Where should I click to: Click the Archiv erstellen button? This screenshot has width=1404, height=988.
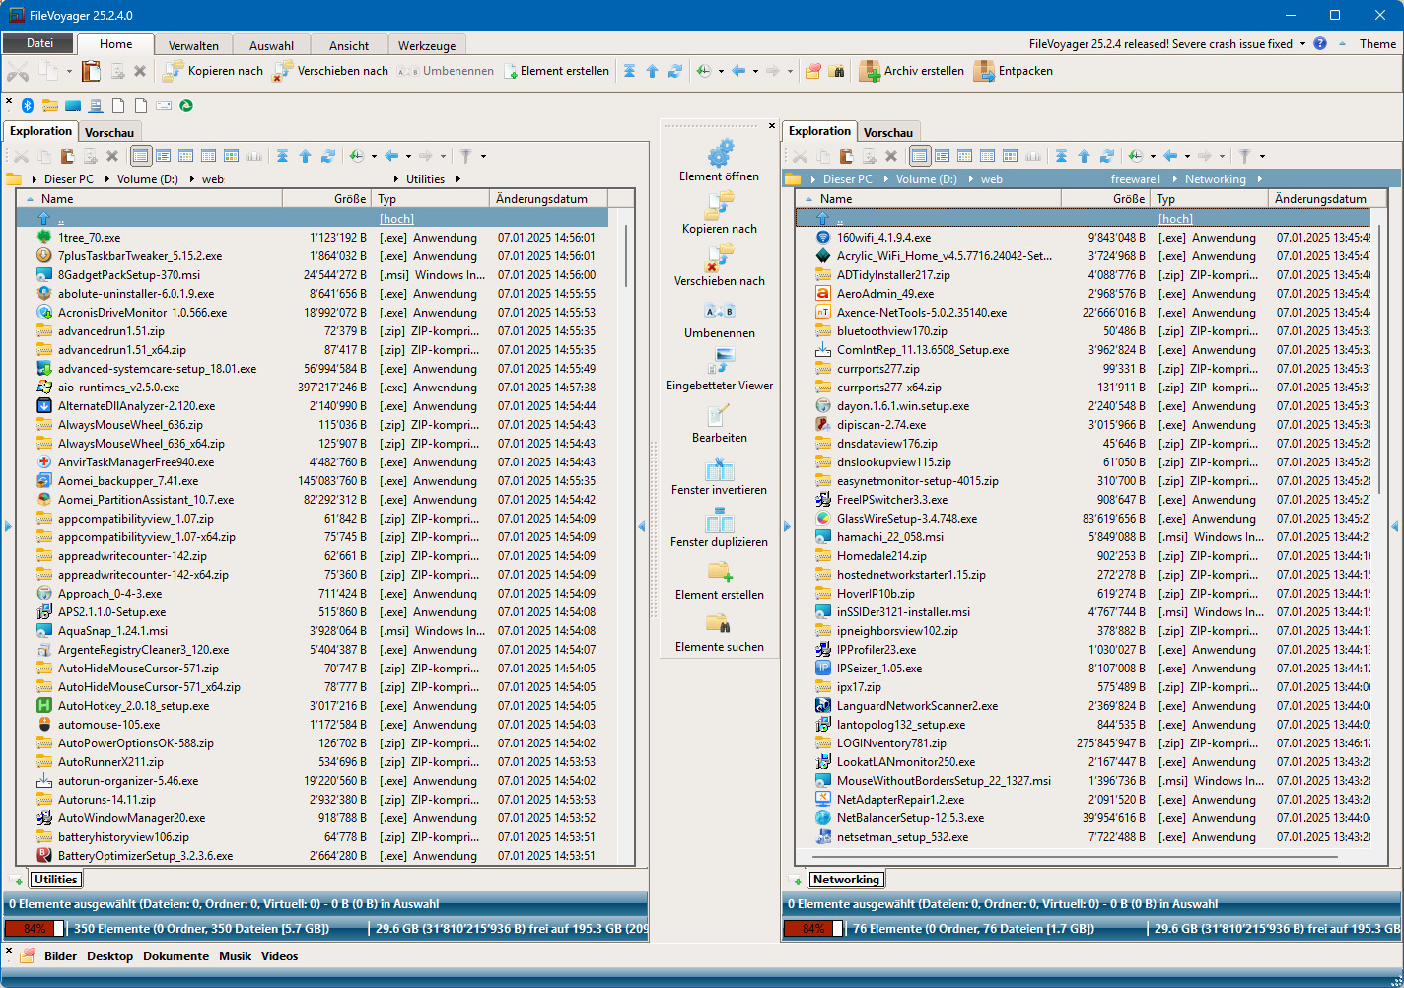click(x=911, y=71)
